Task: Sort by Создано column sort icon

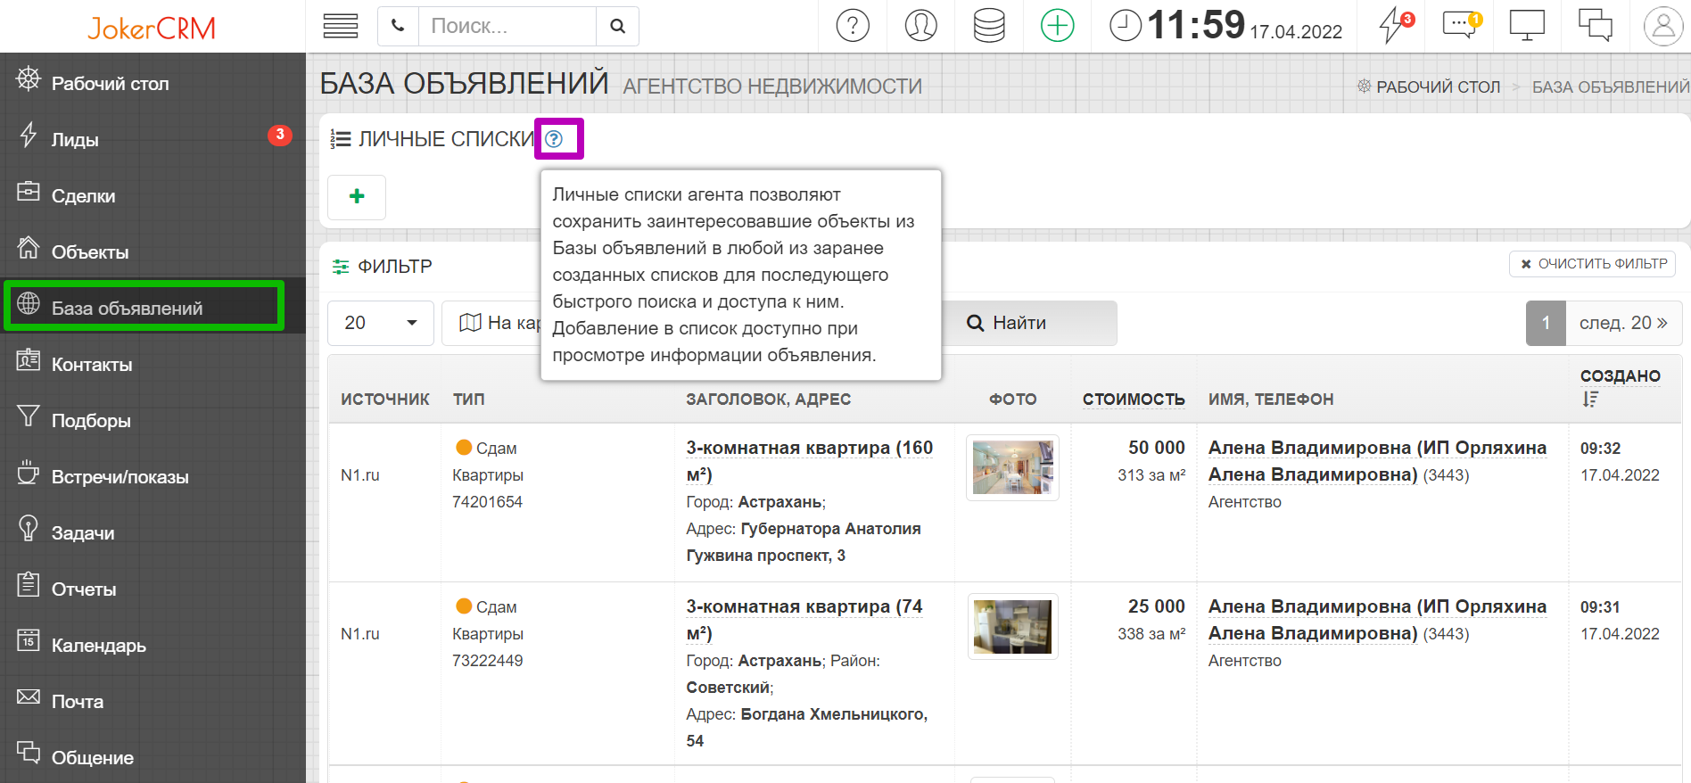Action: pyautogui.click(x=1590, y=400)
